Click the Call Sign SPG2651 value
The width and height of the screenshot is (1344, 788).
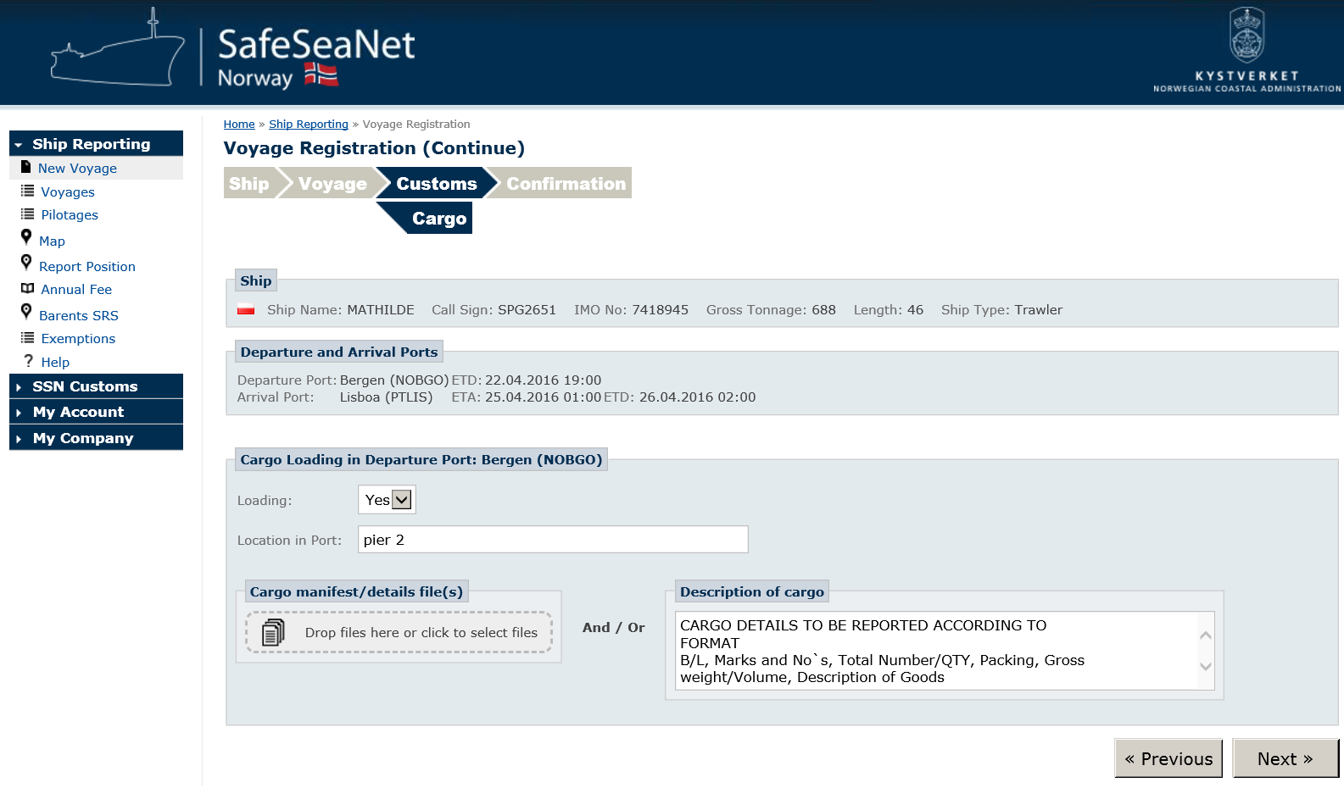pos(527,310)
